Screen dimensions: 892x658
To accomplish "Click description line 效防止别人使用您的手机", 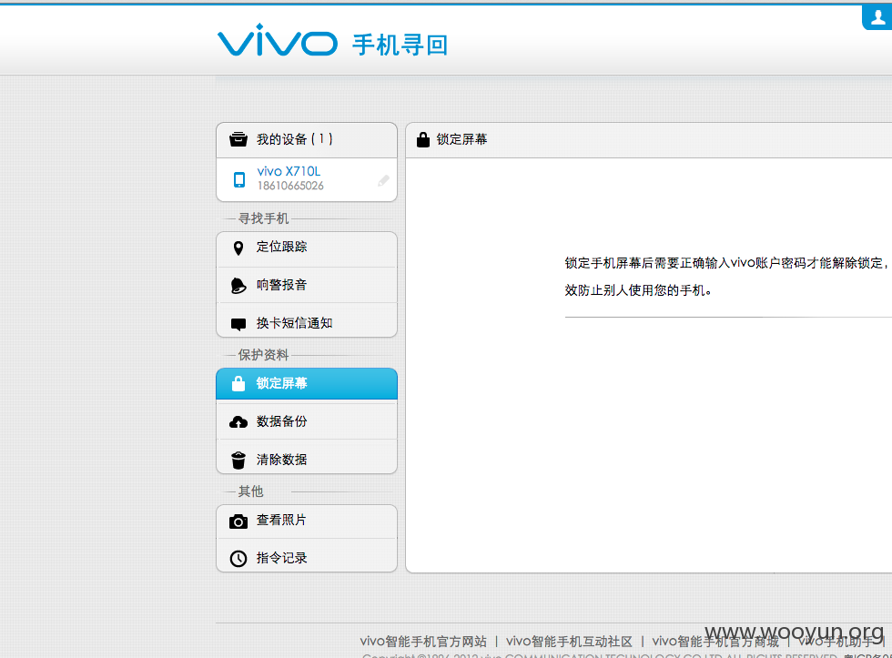I will pos(638,290).
